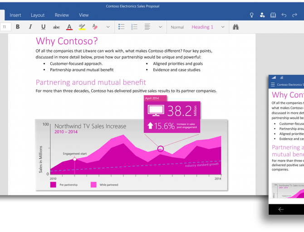Image resolution: width=304 pixels, height=232 pixels.
Task: Open the Insert tab
Action: coord(15,15)
